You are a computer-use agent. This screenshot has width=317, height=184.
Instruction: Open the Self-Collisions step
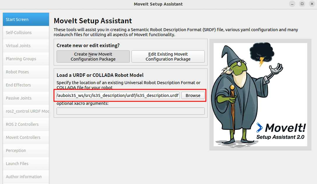(x=26, y=33)
